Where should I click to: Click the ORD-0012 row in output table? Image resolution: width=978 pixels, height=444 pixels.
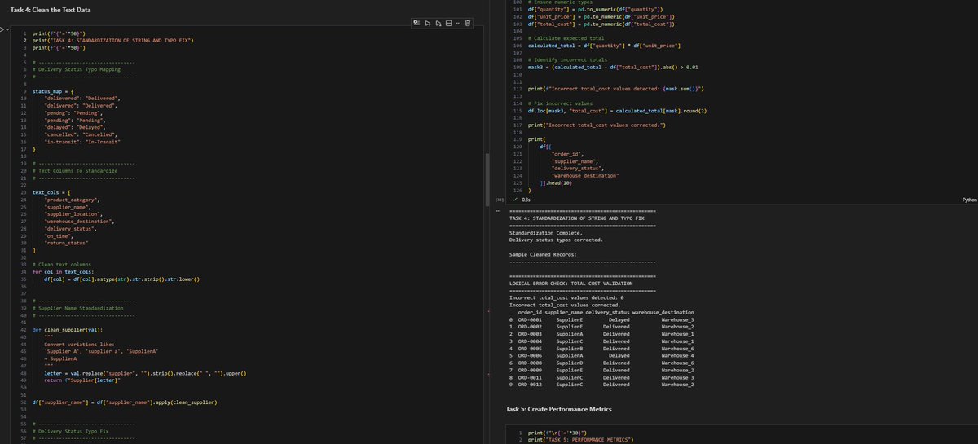pos(600,385)
